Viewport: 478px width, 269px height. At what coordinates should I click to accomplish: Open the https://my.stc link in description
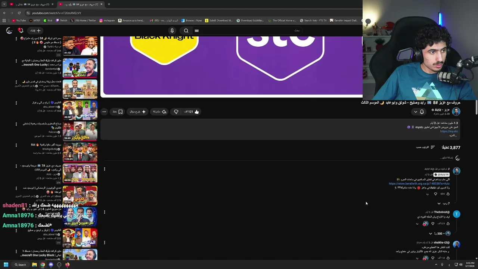(x=449, y=131)
